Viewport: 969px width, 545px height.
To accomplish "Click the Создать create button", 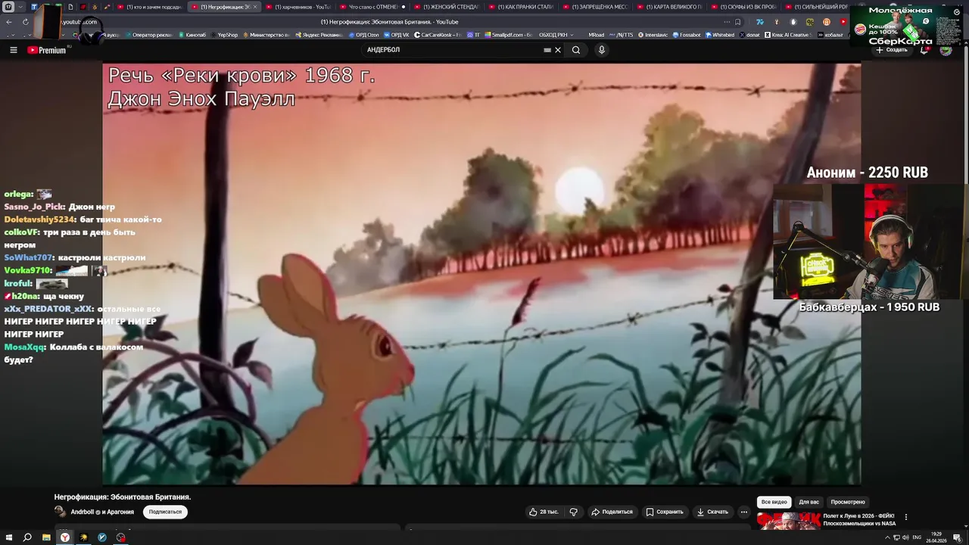I will (892, 50).
